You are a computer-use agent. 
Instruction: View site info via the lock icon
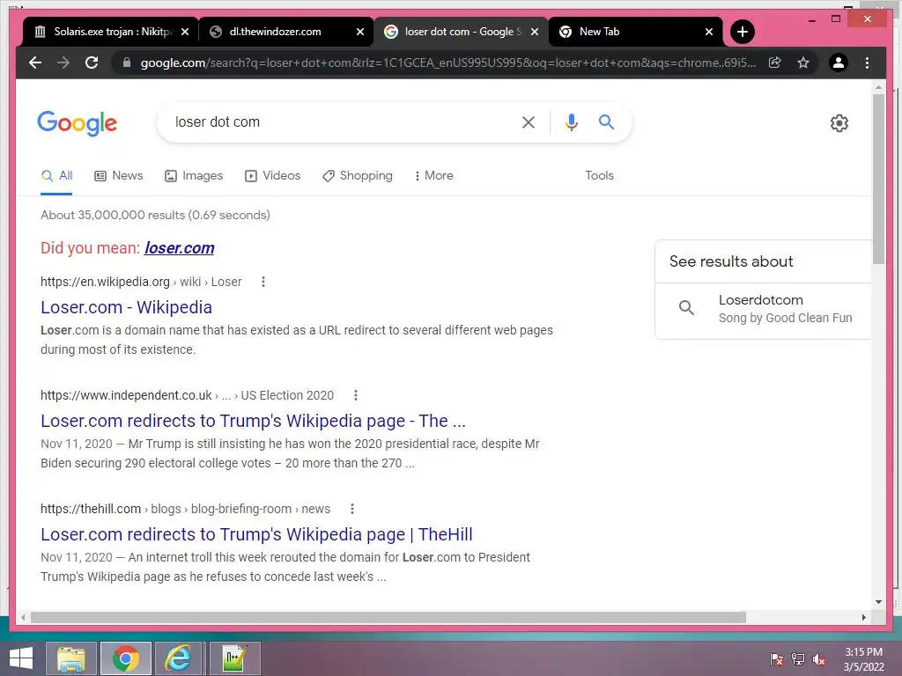coord(127,62)
